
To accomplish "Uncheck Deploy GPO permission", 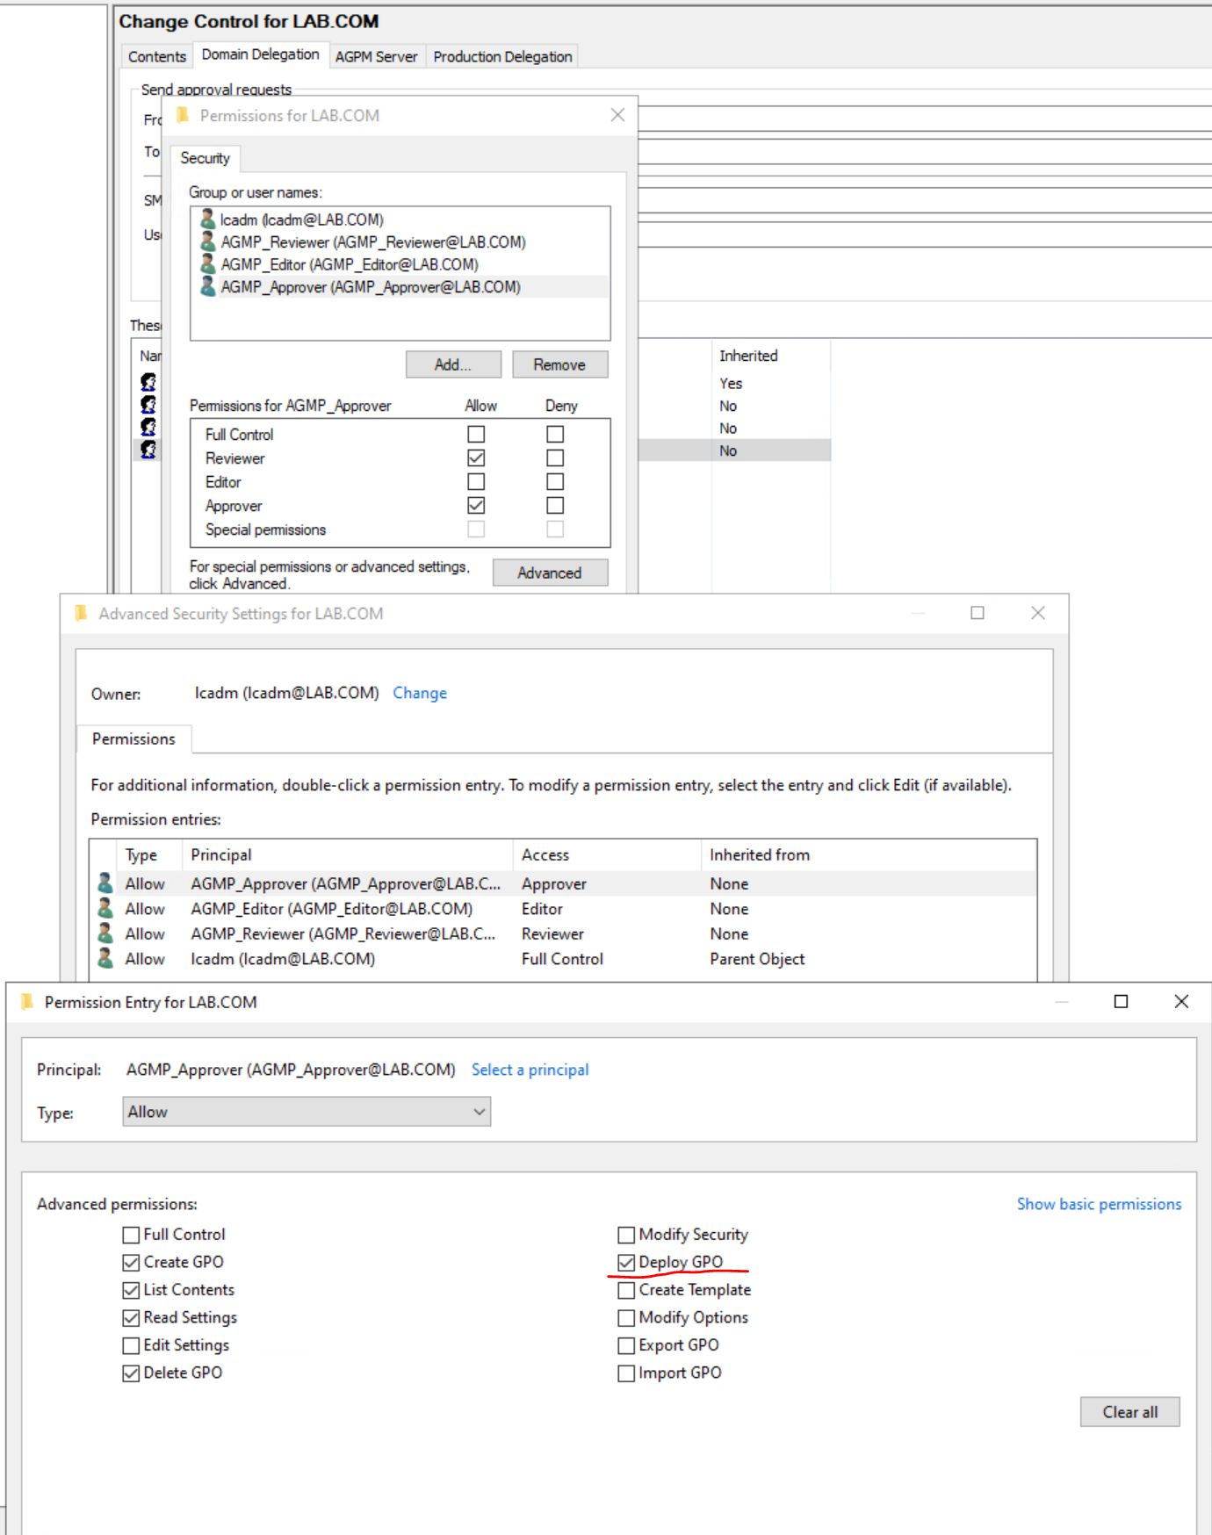I will click(626, 1262).
